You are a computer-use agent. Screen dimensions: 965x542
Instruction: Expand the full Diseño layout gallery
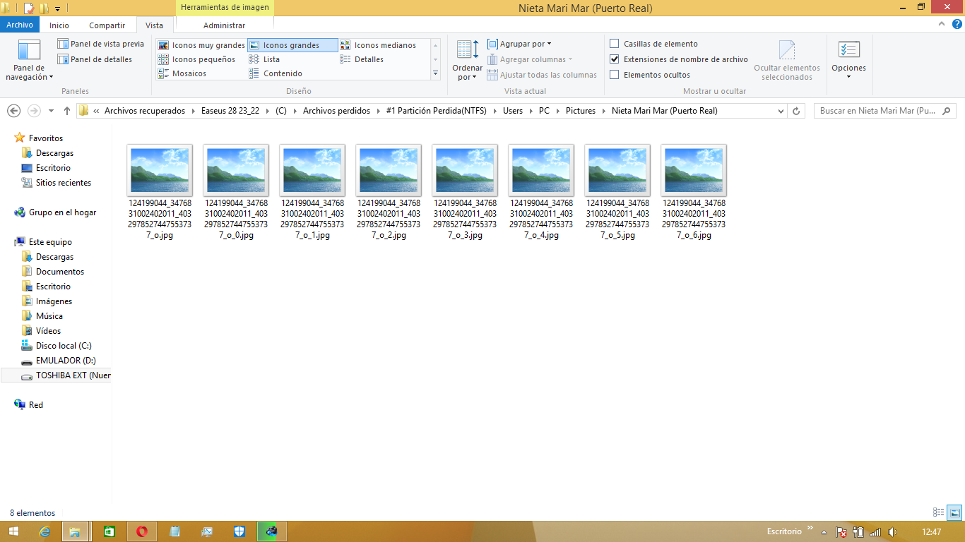[x=435, y=73]
